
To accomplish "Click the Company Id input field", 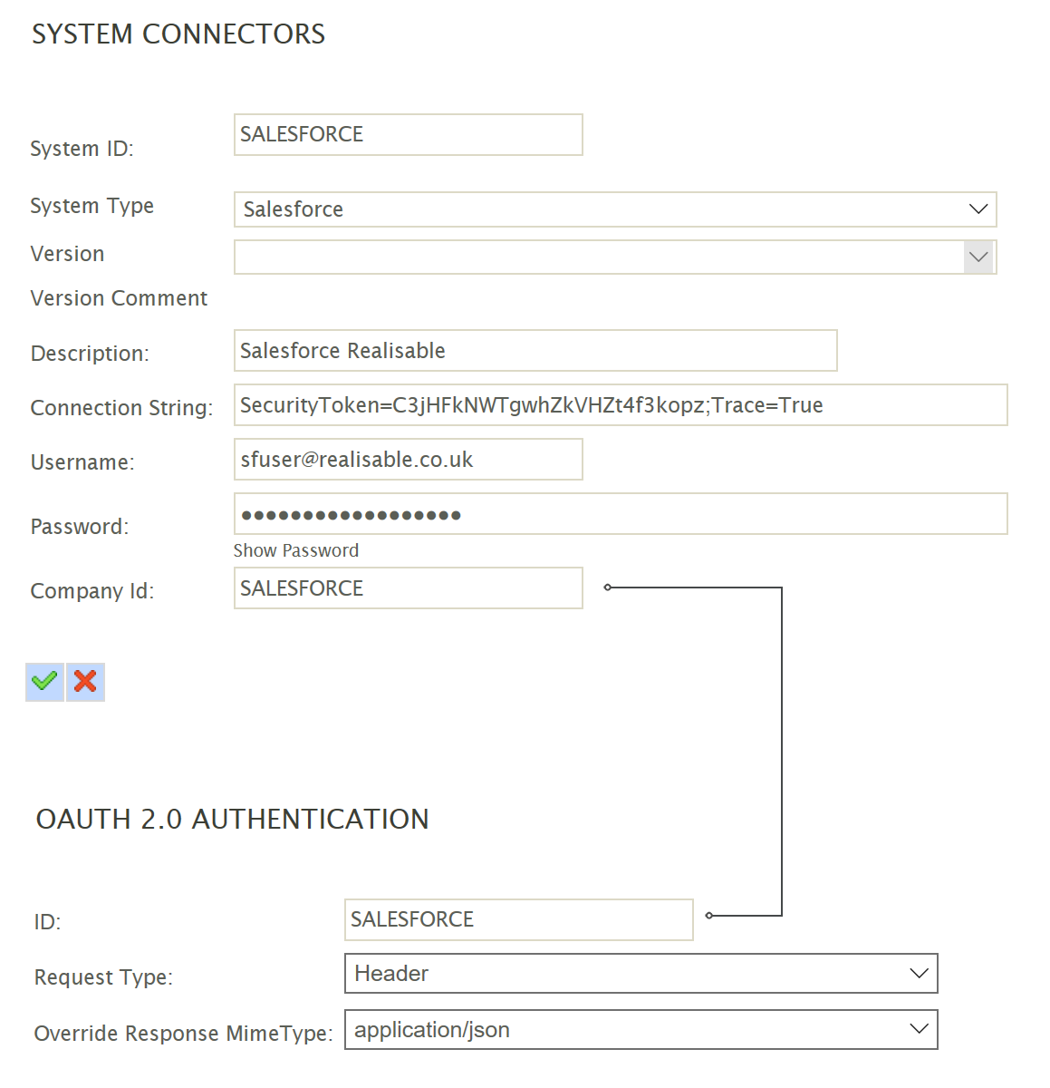I will [408, 588].
